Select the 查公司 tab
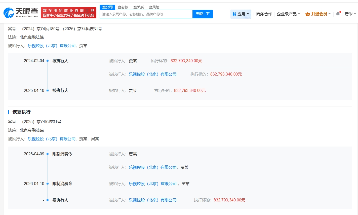Image resolution: width=358 pixels, height=215 pixels. (x=107, y=7)
